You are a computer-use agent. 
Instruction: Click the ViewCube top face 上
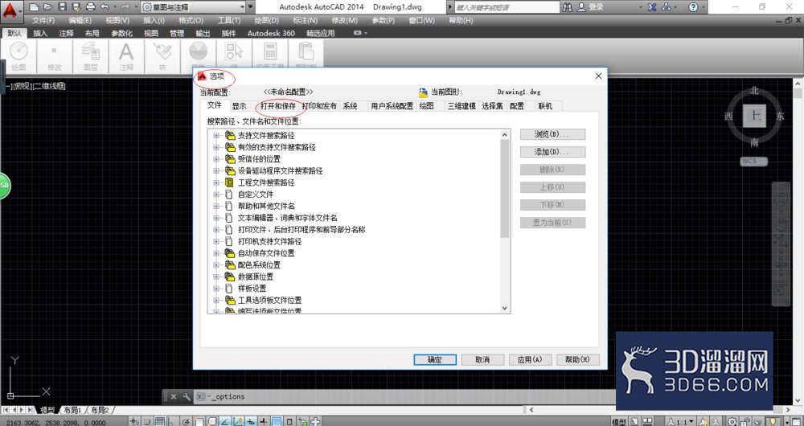[x=754, y=117]
